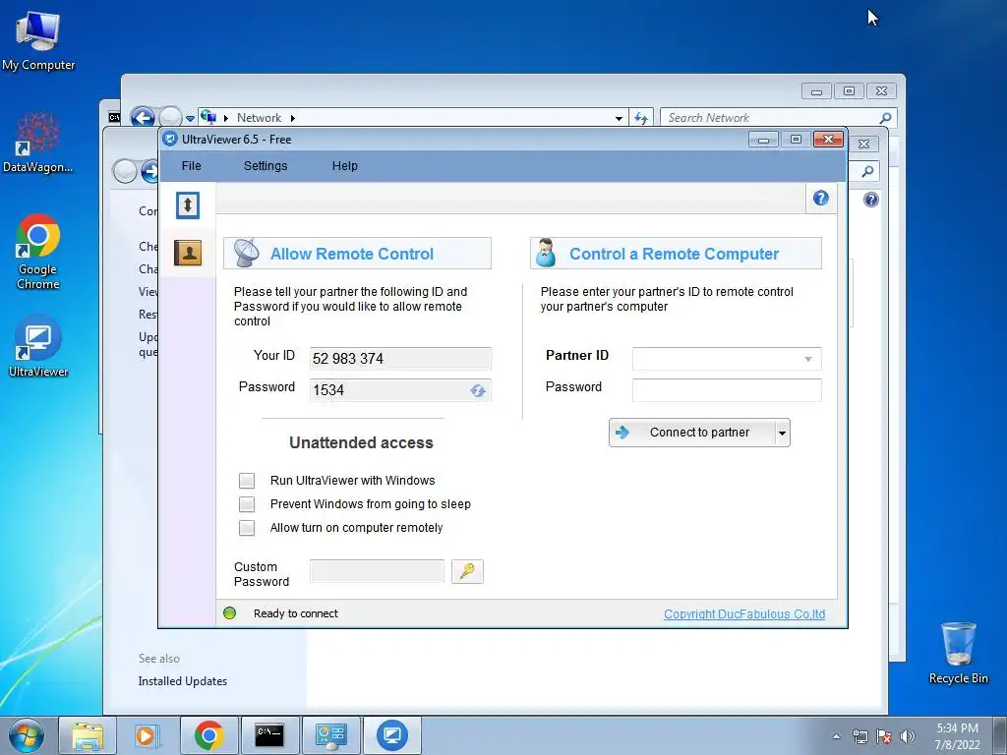The height and width of the screenshot is (755, 1007).
Task: Click the clock date in taskbar
Action: [x=957, y=736]
